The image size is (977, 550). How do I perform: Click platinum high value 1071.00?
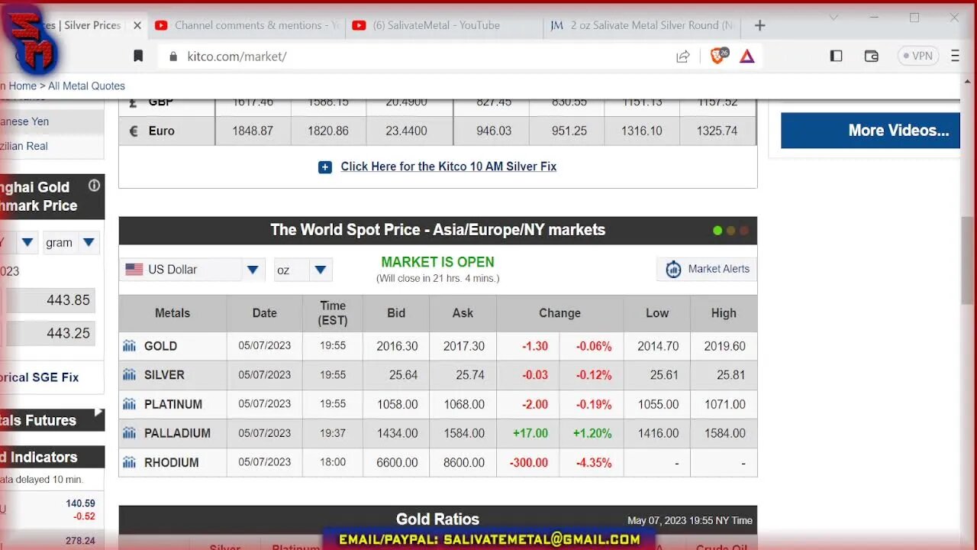tap(724, 404)
